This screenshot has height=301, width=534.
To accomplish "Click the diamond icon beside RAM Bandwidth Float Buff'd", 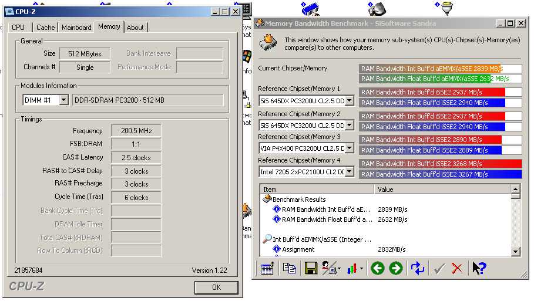I will tap(277, 219).
